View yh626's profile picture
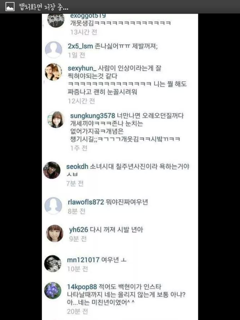 click(54, 233)
